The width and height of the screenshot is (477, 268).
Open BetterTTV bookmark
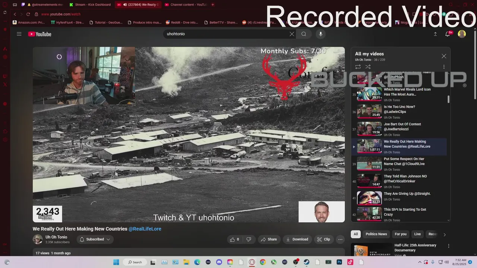click(x=221, y=22)
